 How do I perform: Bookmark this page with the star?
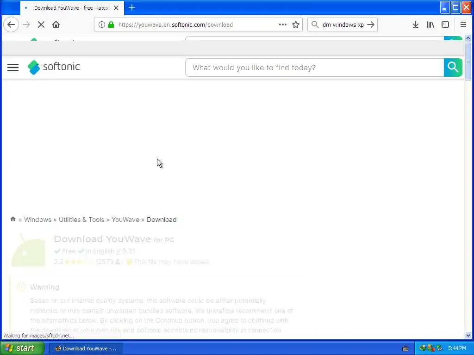point(296,24)
